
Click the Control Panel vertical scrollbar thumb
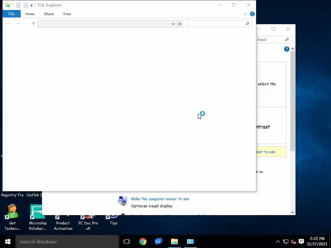coord(293,101)
